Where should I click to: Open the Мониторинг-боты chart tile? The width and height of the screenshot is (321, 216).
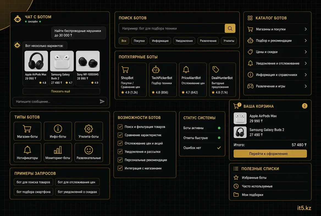point(58,153)
